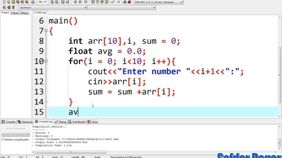Collapse the code fold at line 7
282x158 pixels.
(x=46, y=31)
